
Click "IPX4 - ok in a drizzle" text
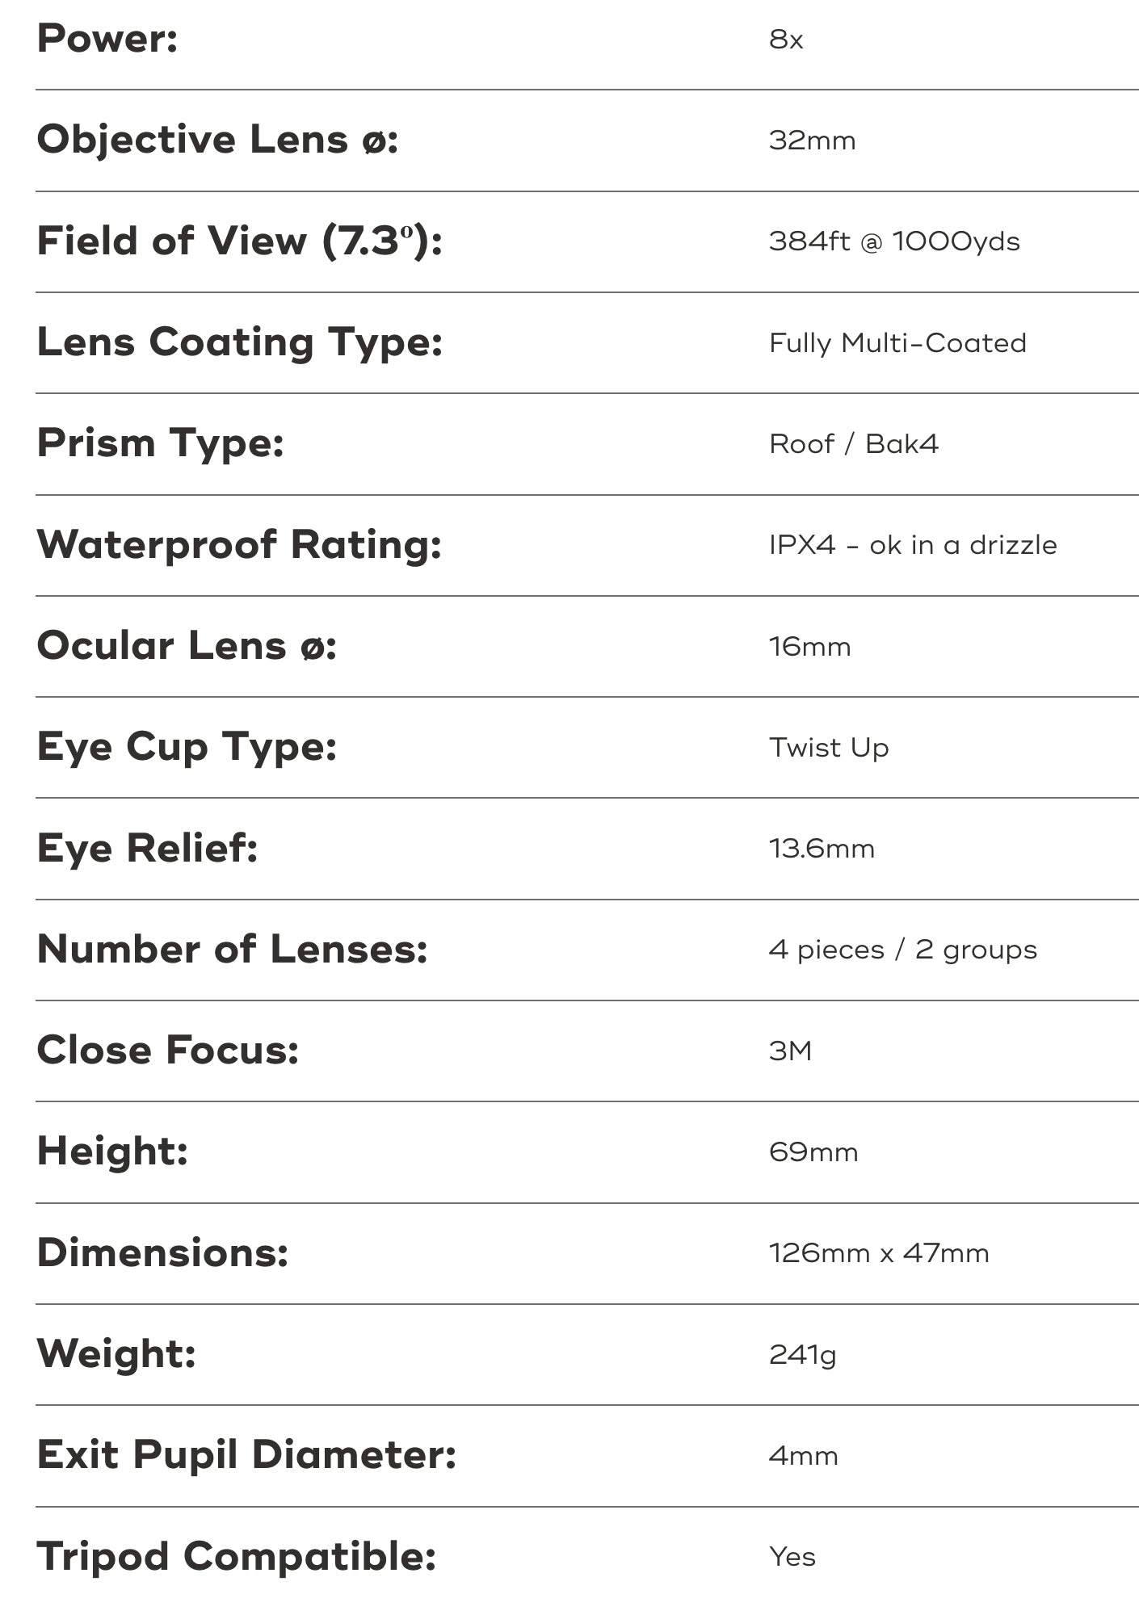pos(913,545)
